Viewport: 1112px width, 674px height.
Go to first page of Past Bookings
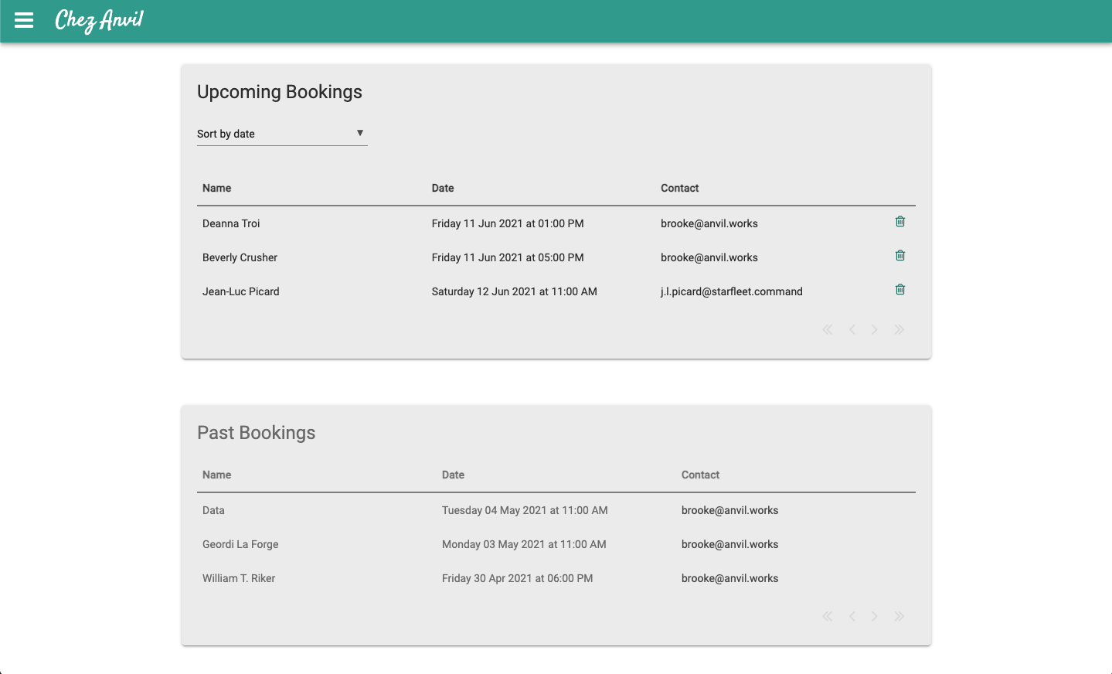828,617
